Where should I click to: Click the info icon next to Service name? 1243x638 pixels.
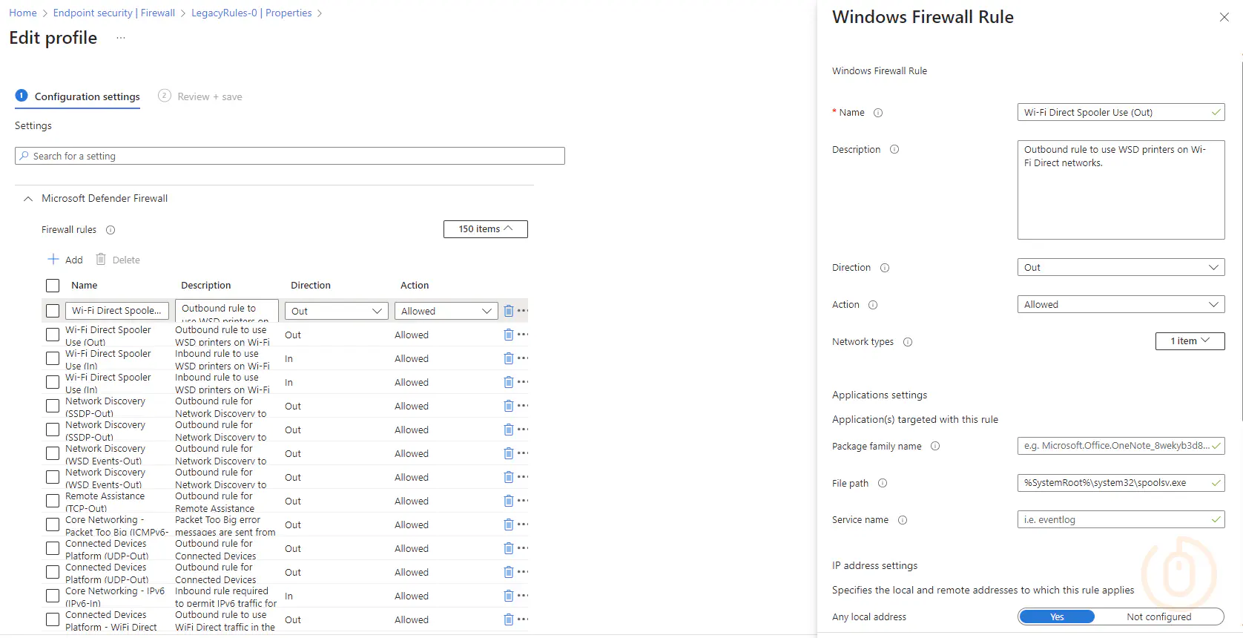[903, 520]
